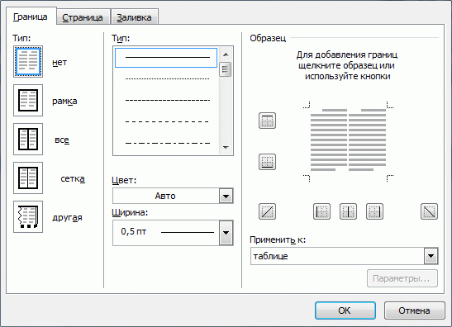The height and width of the screenshot is (327, 452).
Task: Click the Отмена button
Action: click(x=414, y=310)
